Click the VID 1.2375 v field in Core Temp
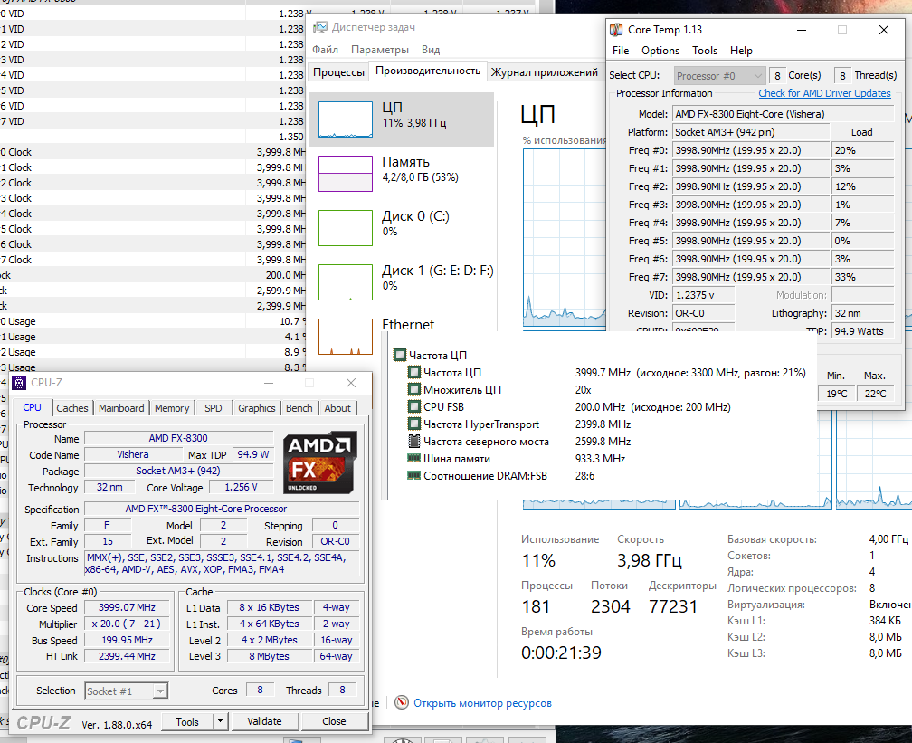Viewport: 912px width, 743px height. coord(703,295)
